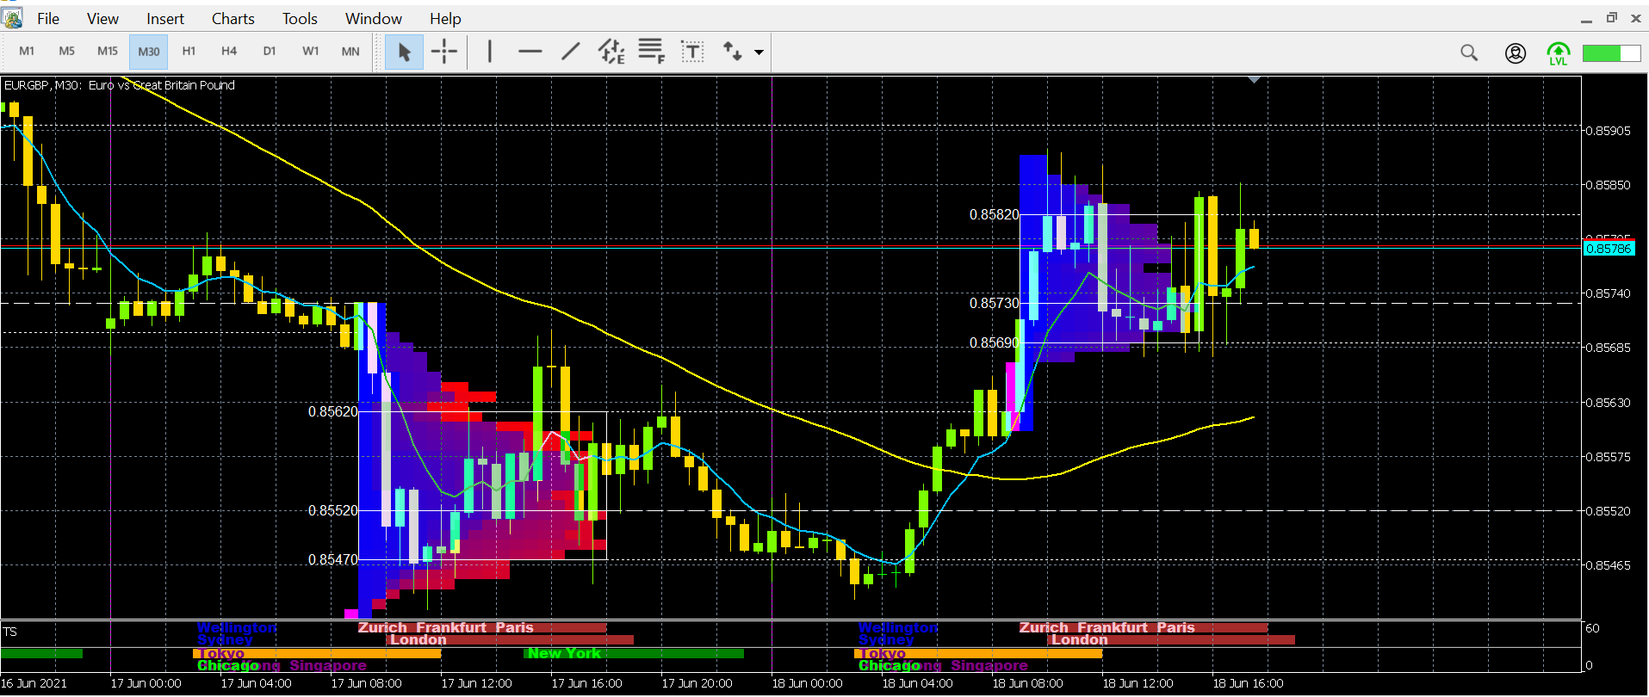This screenshot has height=697, width=1649.
Task: Click the 18 Jun 00:00 time label
Action: 807,683
